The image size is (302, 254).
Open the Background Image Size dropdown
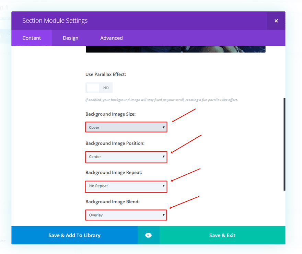(126, 127)
